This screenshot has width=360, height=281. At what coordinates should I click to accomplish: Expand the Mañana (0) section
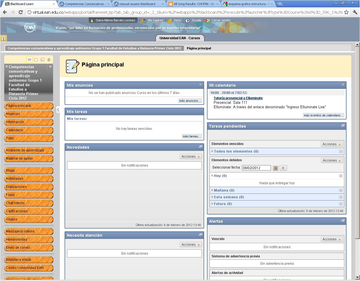(x=212, y=190)
